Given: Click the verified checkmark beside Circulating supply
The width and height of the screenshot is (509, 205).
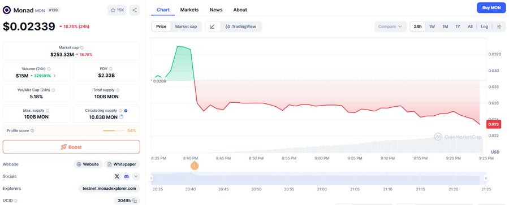Looking at the screenshot, I should 126,111.
